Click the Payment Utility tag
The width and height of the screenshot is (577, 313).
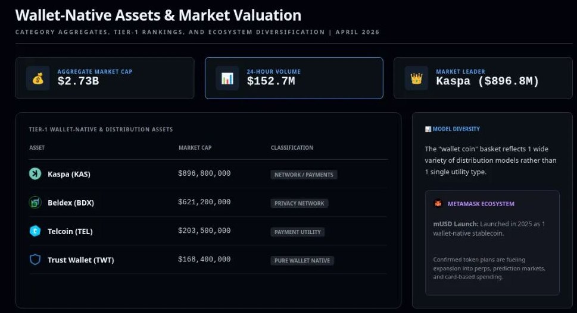point(298,232)
